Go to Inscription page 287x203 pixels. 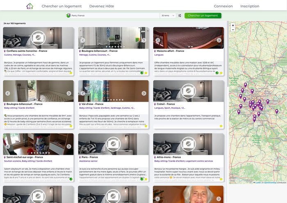pyautogui.click(x=250, y=6)
